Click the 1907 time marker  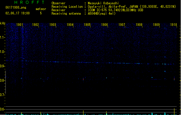click(122, 25)
